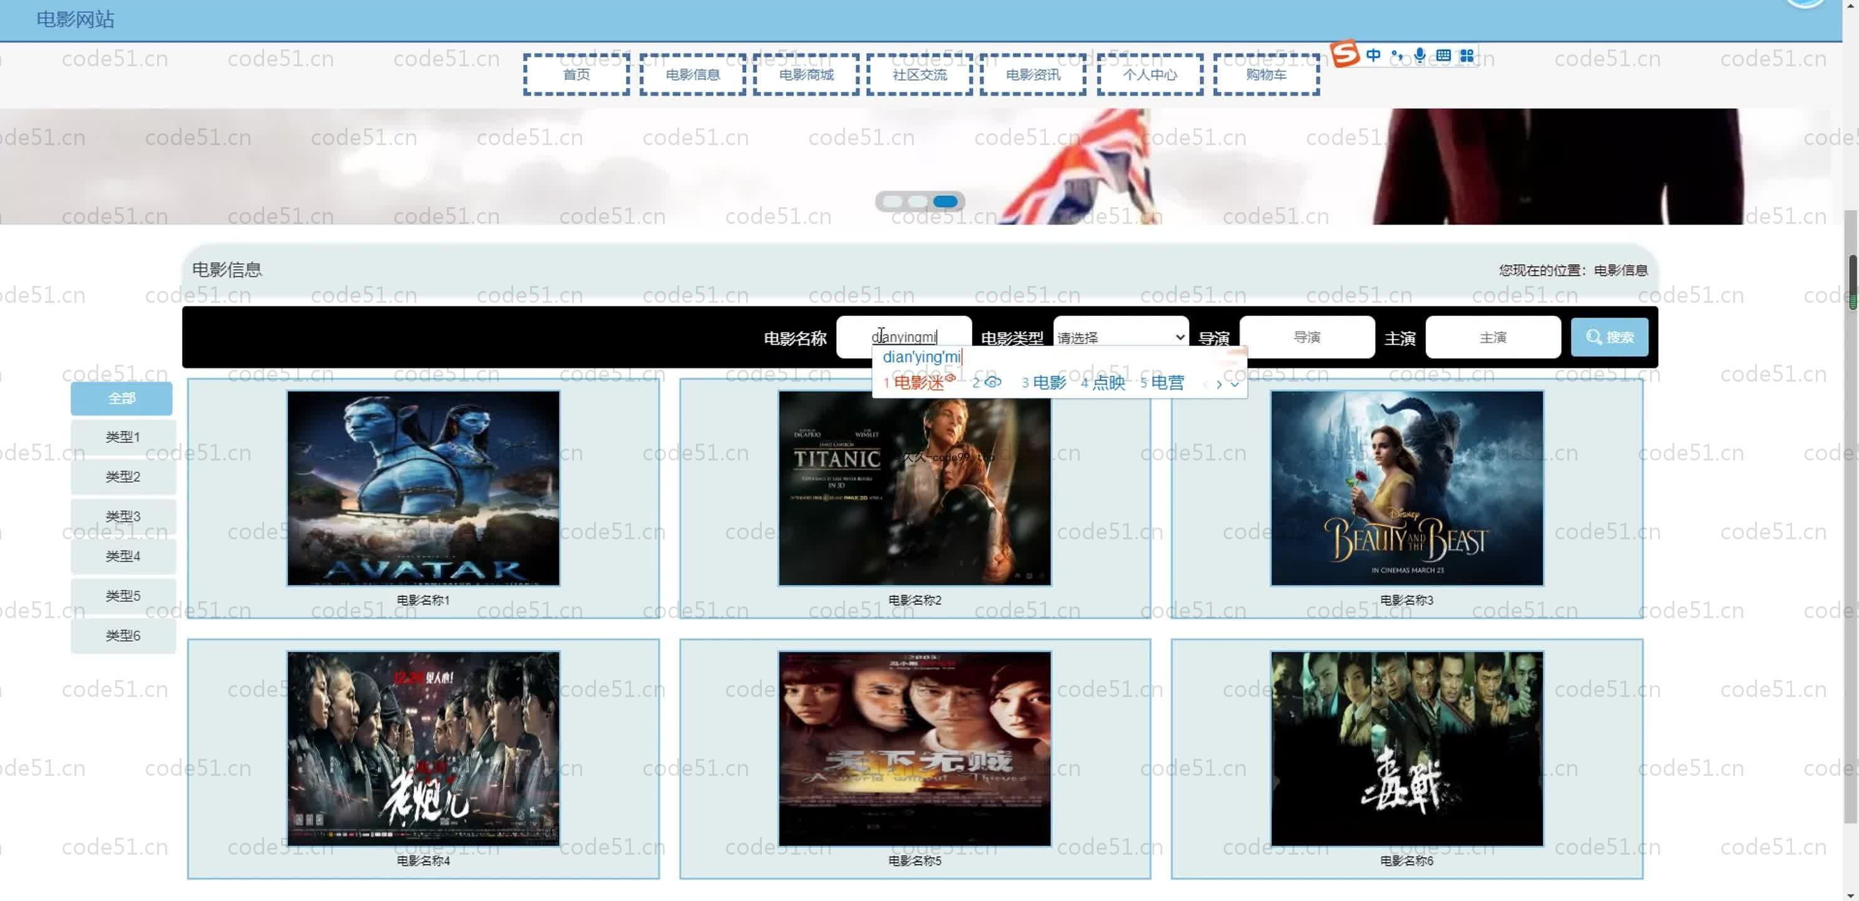Click the scrollbar down arrow
This screenshot has width=1859, height=901.
pyautogui.click(x=1851, y=895)
